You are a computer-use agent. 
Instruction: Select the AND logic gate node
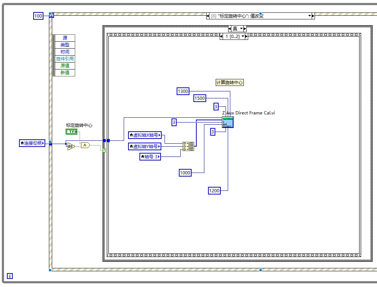click(x=85, y=145)
